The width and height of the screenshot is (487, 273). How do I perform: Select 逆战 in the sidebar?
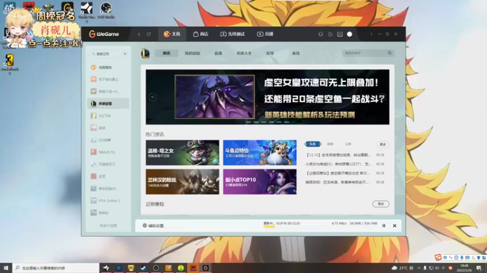108,128
